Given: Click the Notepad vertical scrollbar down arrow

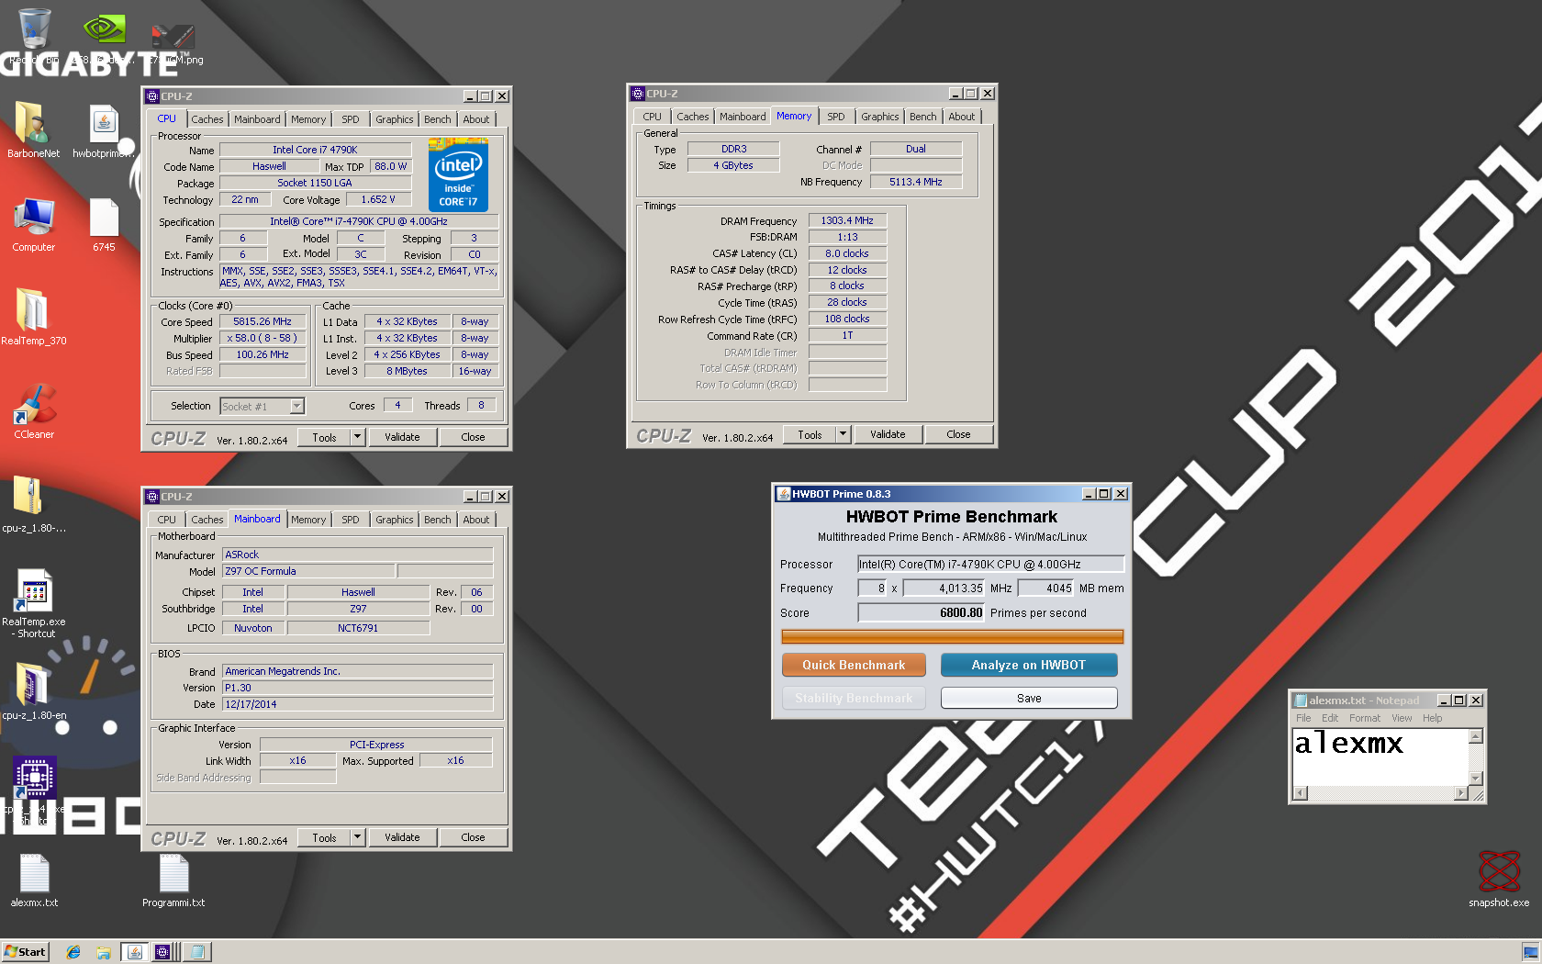Looking at the screenshot, I should tap(1476, 779).
